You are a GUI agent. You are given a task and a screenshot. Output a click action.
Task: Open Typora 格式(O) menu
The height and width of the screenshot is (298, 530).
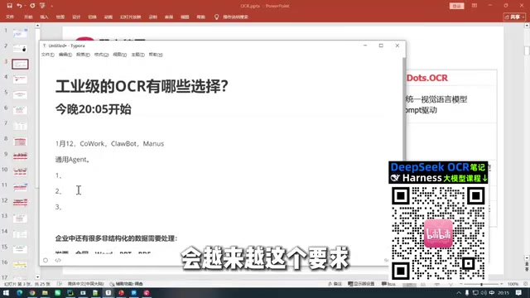pos(101,55)
